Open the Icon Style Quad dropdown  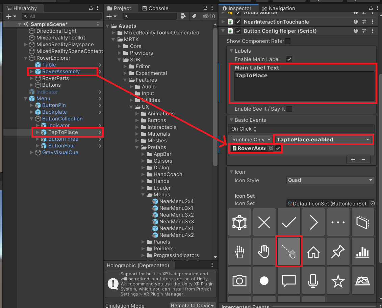(x=330, y=180)
